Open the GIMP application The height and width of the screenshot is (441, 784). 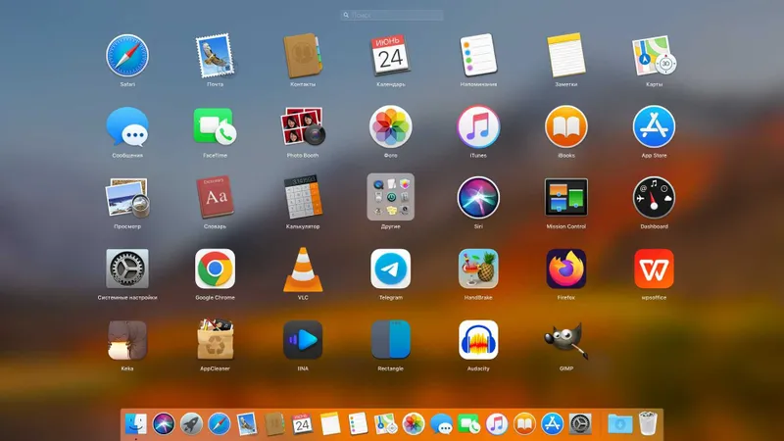(x=566, y=340)
